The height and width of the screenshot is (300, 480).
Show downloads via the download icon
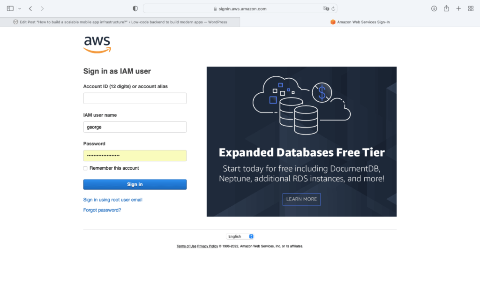(x=434, y=8)
